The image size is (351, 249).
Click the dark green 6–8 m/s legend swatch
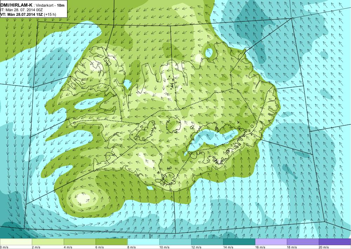pos(112,242)
